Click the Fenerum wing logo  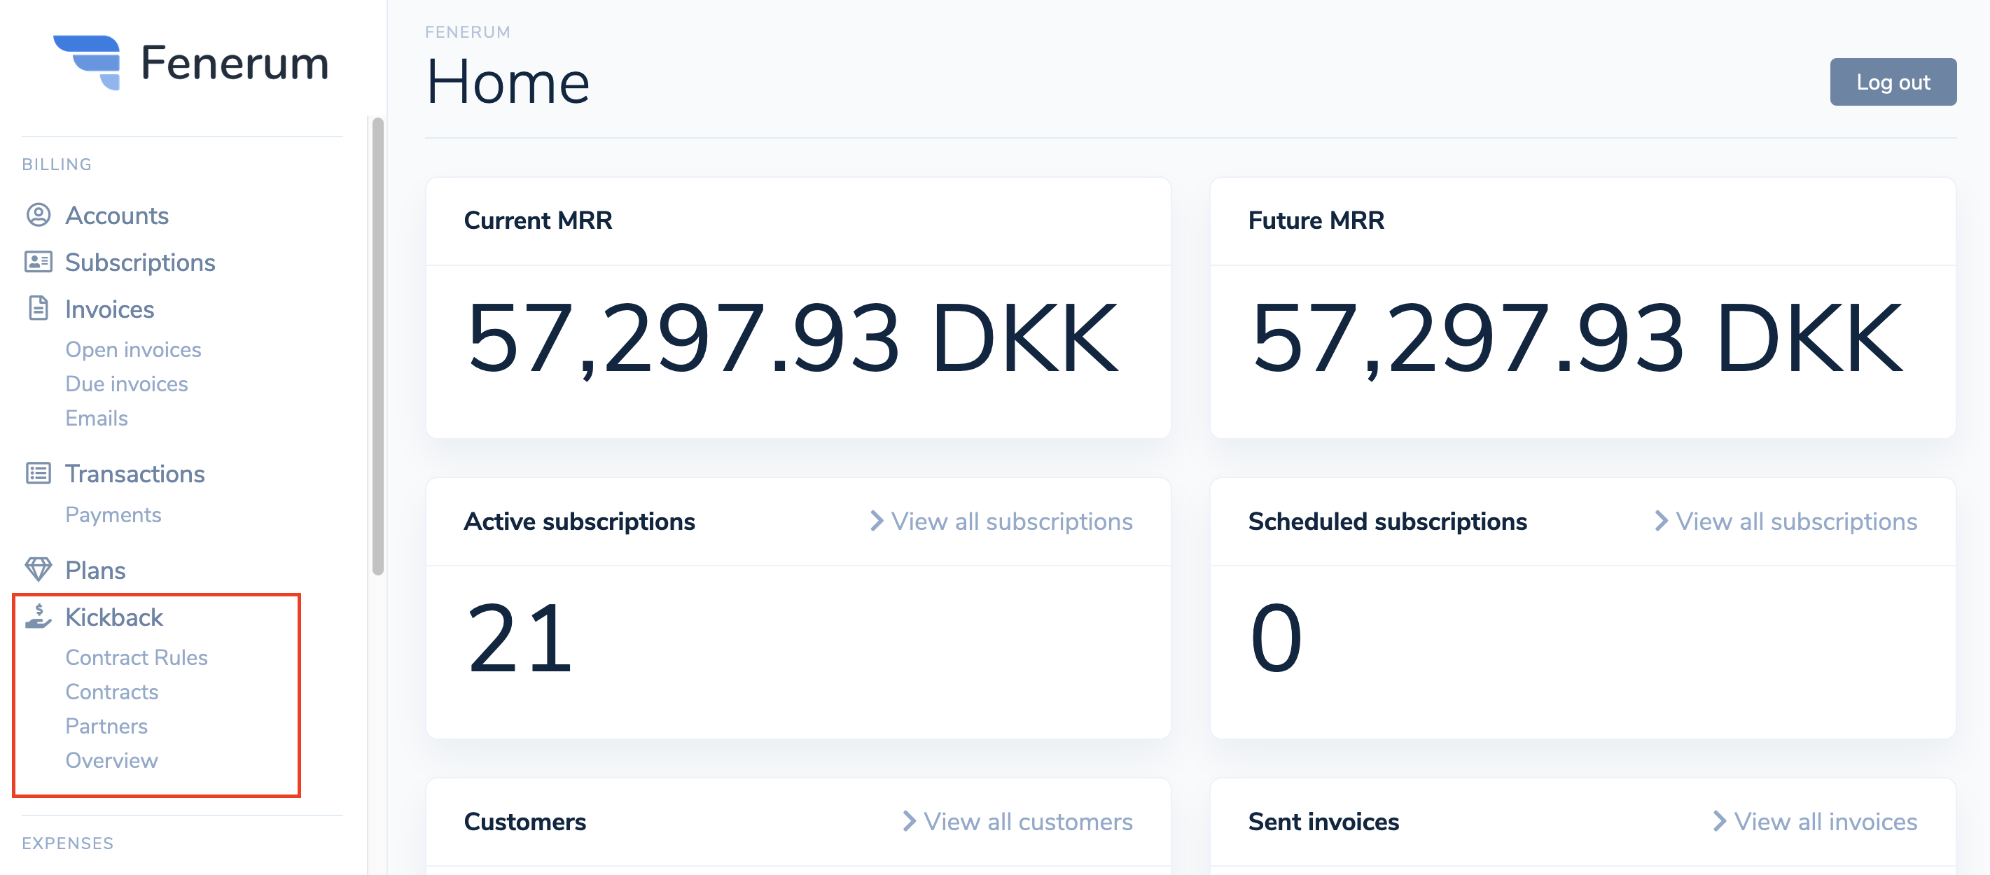(x=88, y=62)
